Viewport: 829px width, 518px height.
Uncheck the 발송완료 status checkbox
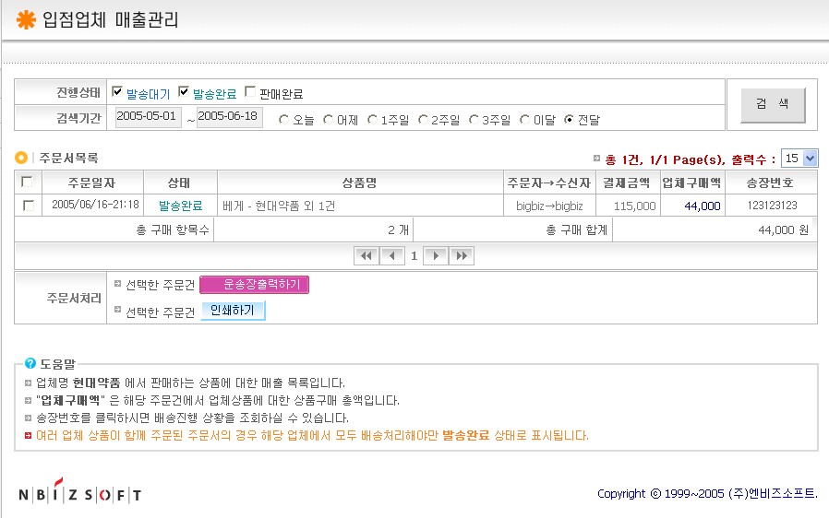(x=184, y=92)
